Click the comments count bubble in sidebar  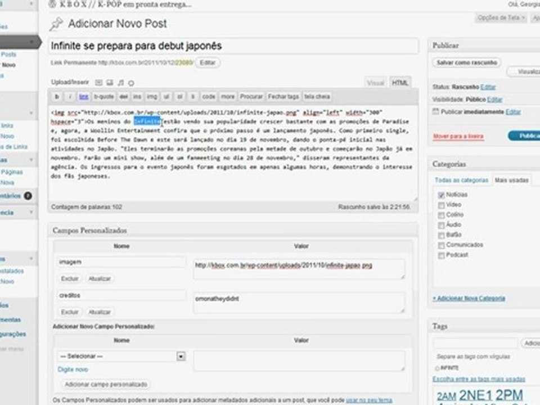[28, 196]
